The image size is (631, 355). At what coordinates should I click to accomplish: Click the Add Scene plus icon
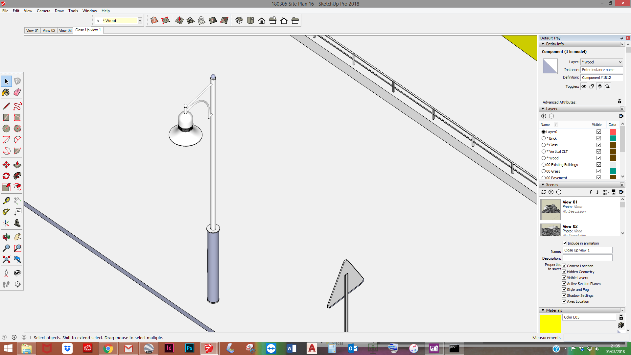(551, 192)
